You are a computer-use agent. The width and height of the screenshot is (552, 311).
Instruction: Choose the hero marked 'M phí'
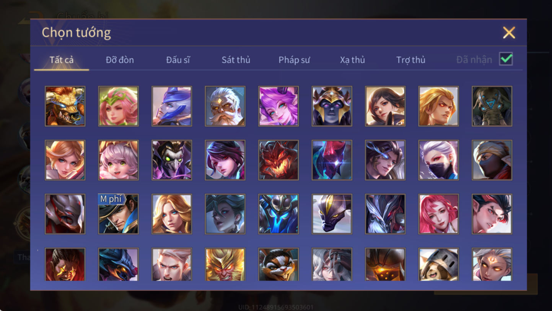point(118,214)
